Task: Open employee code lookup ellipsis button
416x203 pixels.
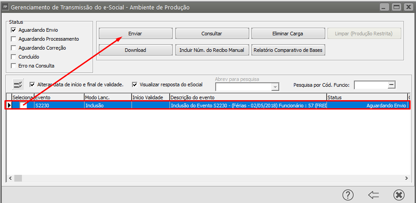Action: click(x=391, y=85)
